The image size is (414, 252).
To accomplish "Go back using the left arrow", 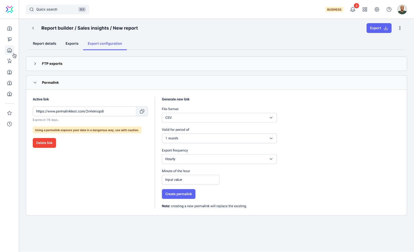I will 33,28.
